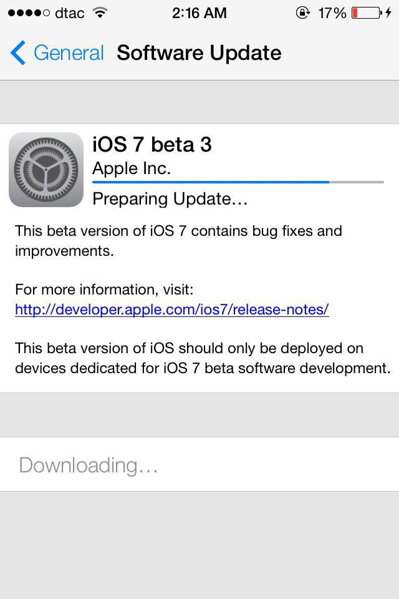Image resolution: width=399 pixels, height=599 pixels.
Task: Tap the rotation lock status icon
Action: click(302, 13)
